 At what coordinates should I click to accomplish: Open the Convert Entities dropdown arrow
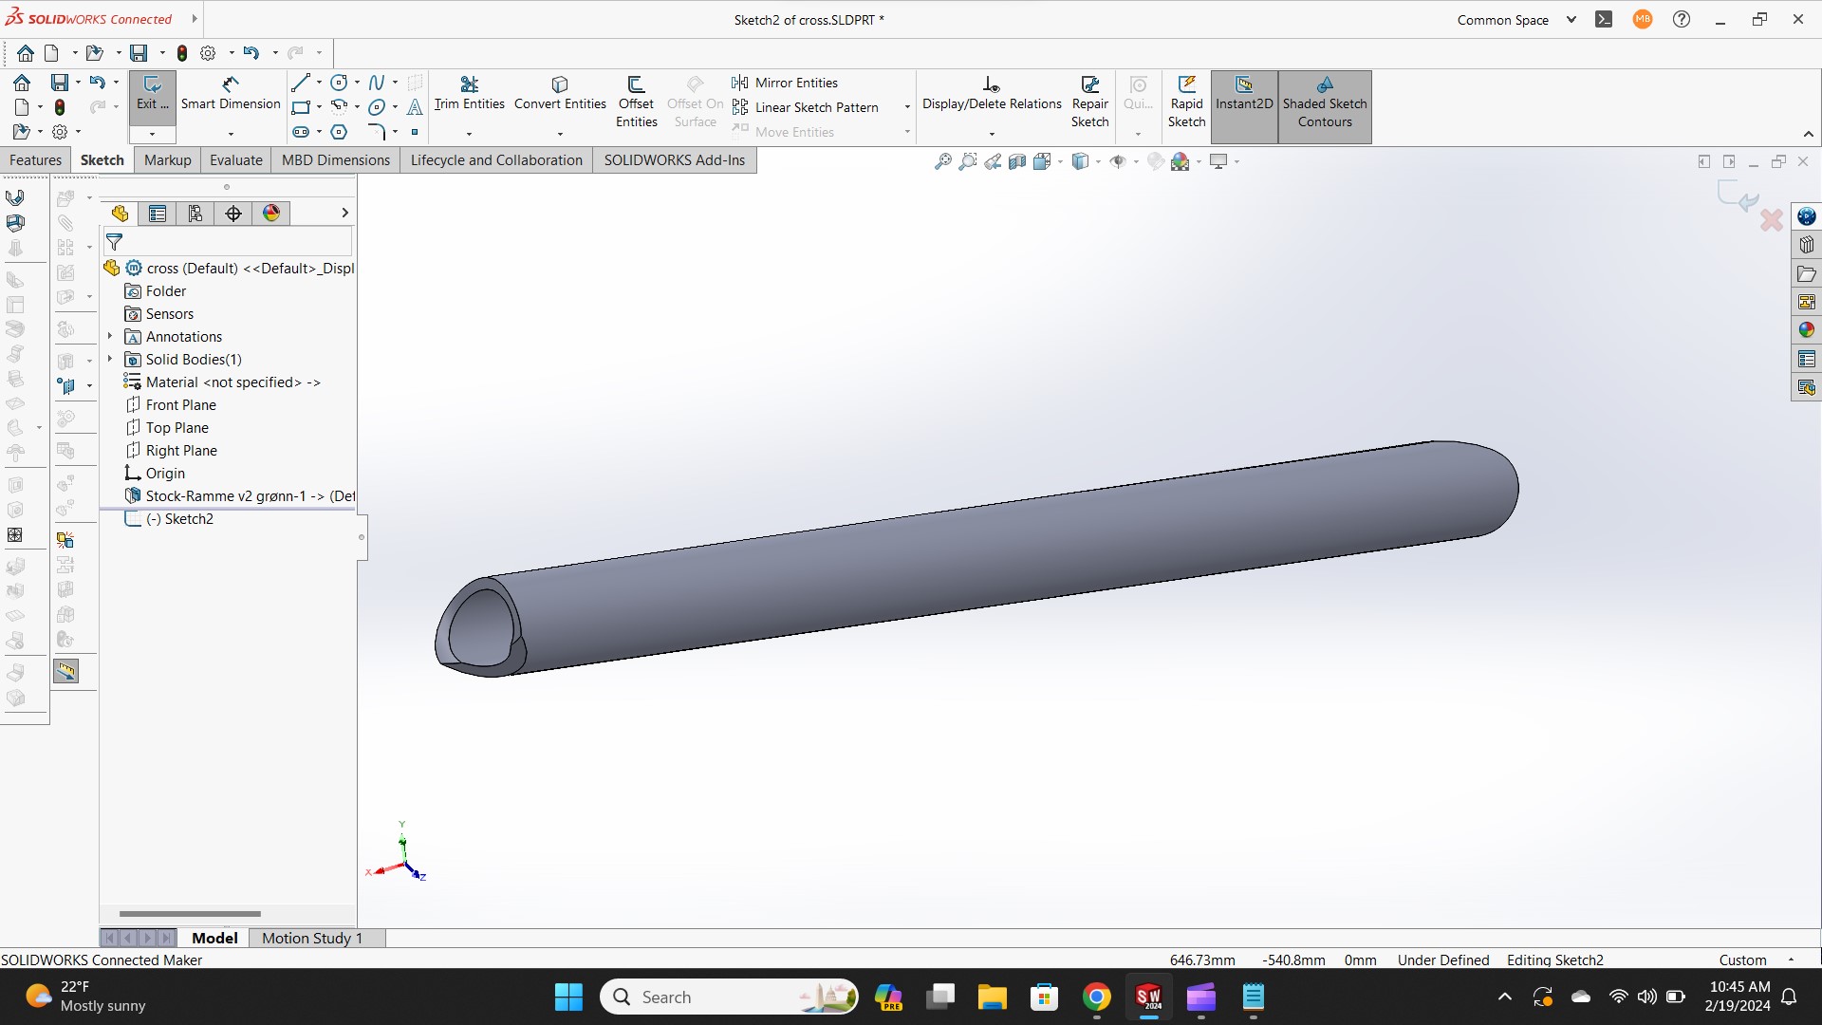point(560,134)
